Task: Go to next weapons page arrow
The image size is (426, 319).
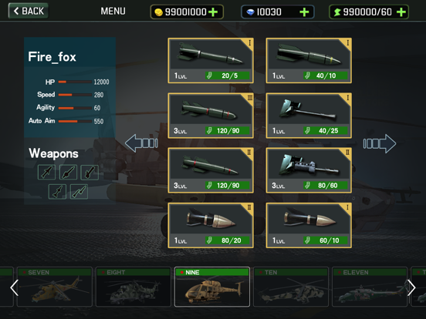Action: point(380,143)
